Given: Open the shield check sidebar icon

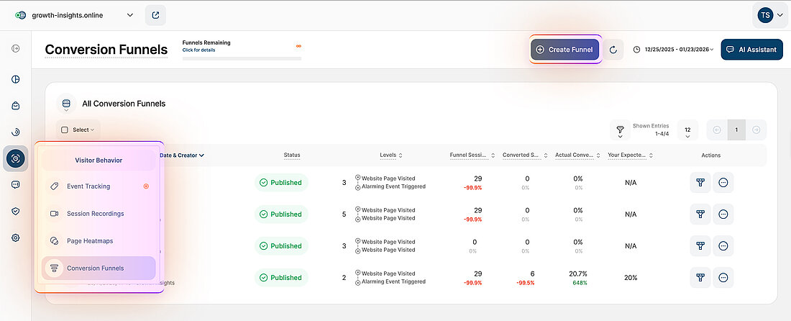Looking at the screenshot, I should (x=15, y=211).
